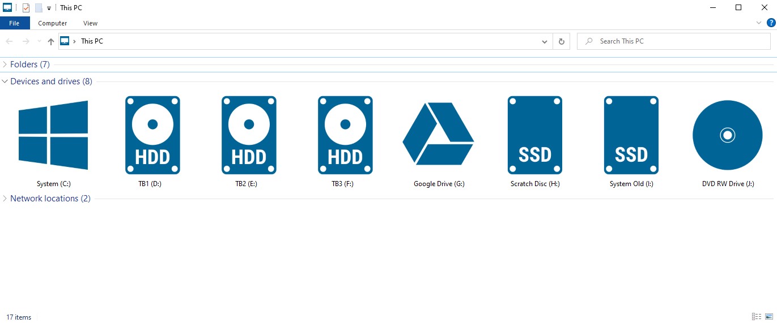The height and width of the screenshot is (323, 777).
Task: Go forward with the Forward arrow
Action: tap(26, 41)
